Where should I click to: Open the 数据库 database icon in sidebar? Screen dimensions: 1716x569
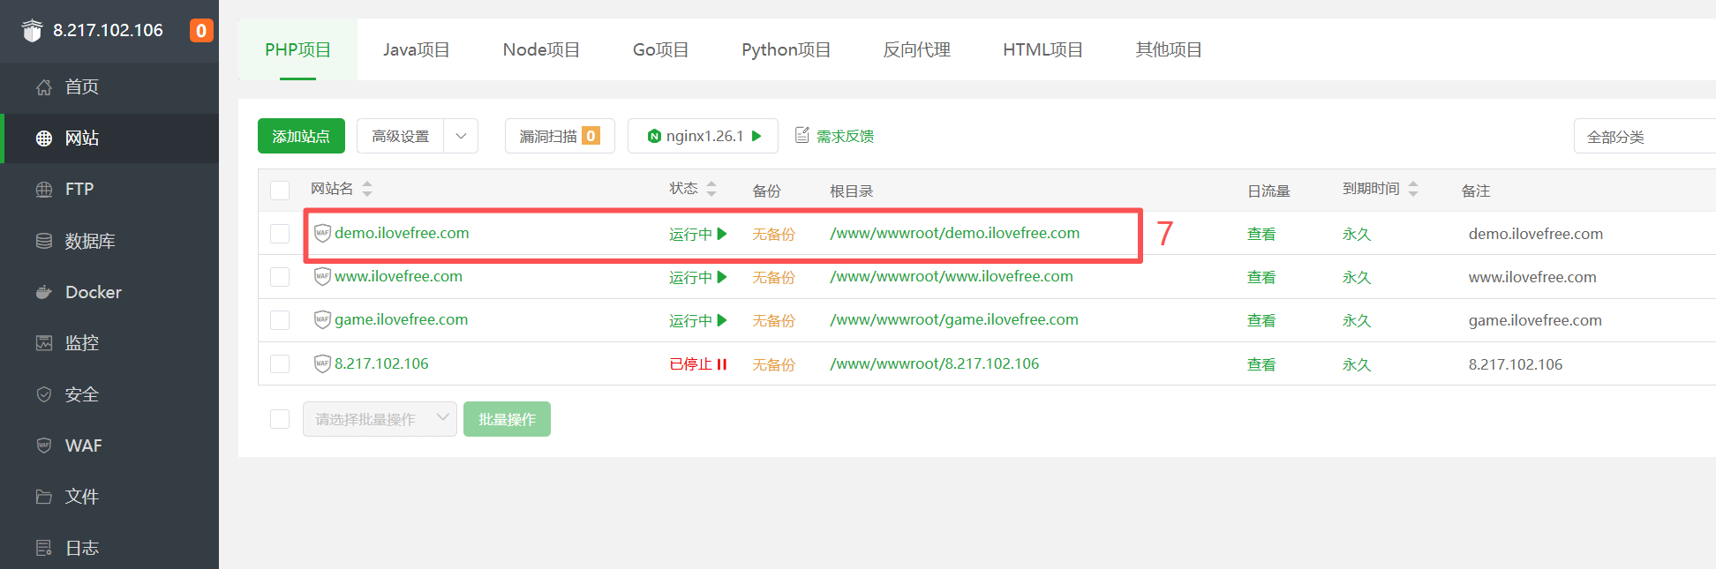[x=44, y=241]
